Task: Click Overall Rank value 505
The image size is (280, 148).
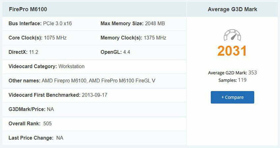Action: pos(47,124)
